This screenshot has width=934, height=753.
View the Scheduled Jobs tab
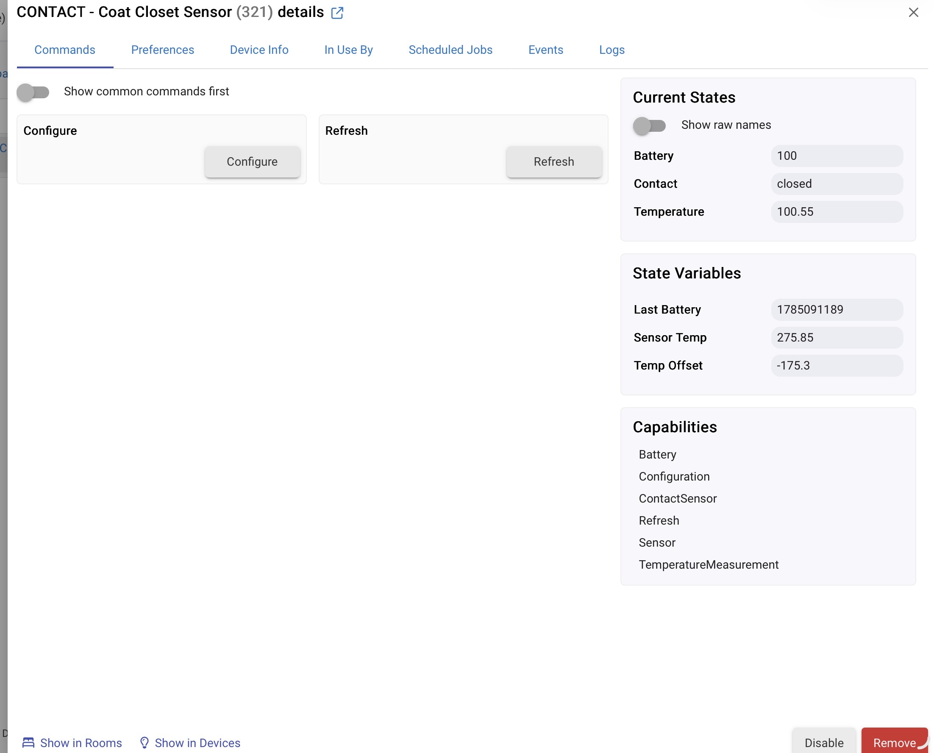450,50
